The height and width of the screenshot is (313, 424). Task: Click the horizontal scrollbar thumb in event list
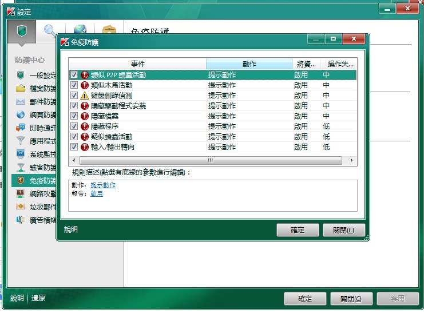click(211, 160)
